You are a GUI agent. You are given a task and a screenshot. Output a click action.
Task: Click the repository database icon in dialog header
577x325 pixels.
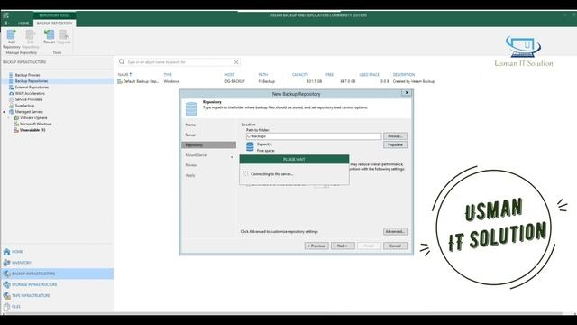pos(191,109)
